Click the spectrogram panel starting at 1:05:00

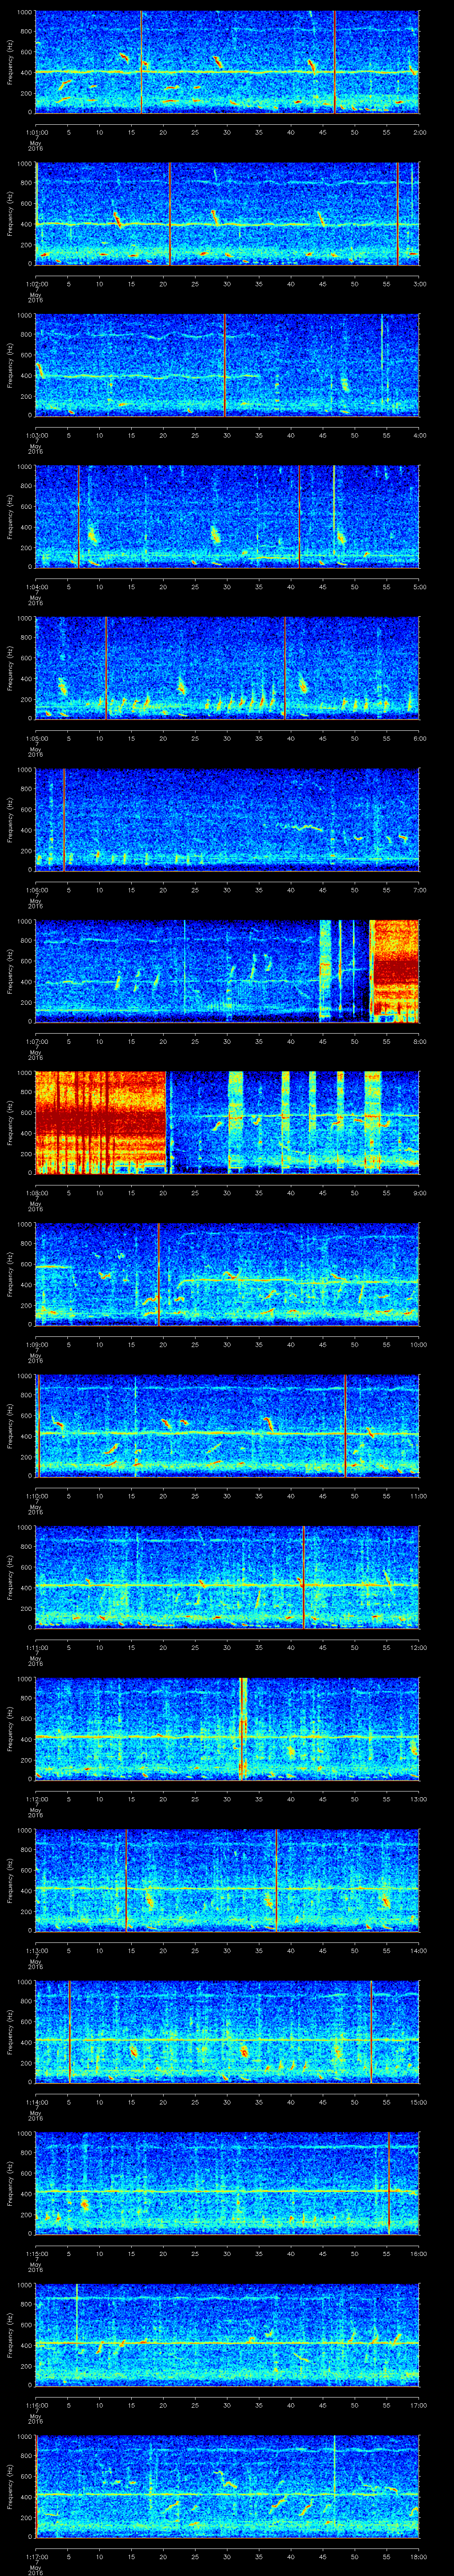(x=227, y=668)
